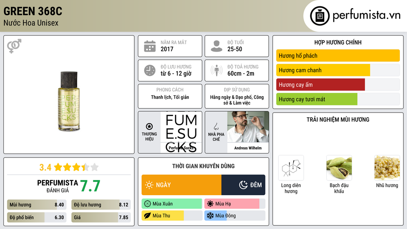Click the perfumista.vn perfume bottle logo icon
Viewport: 407px width, 229px height.
320,16
